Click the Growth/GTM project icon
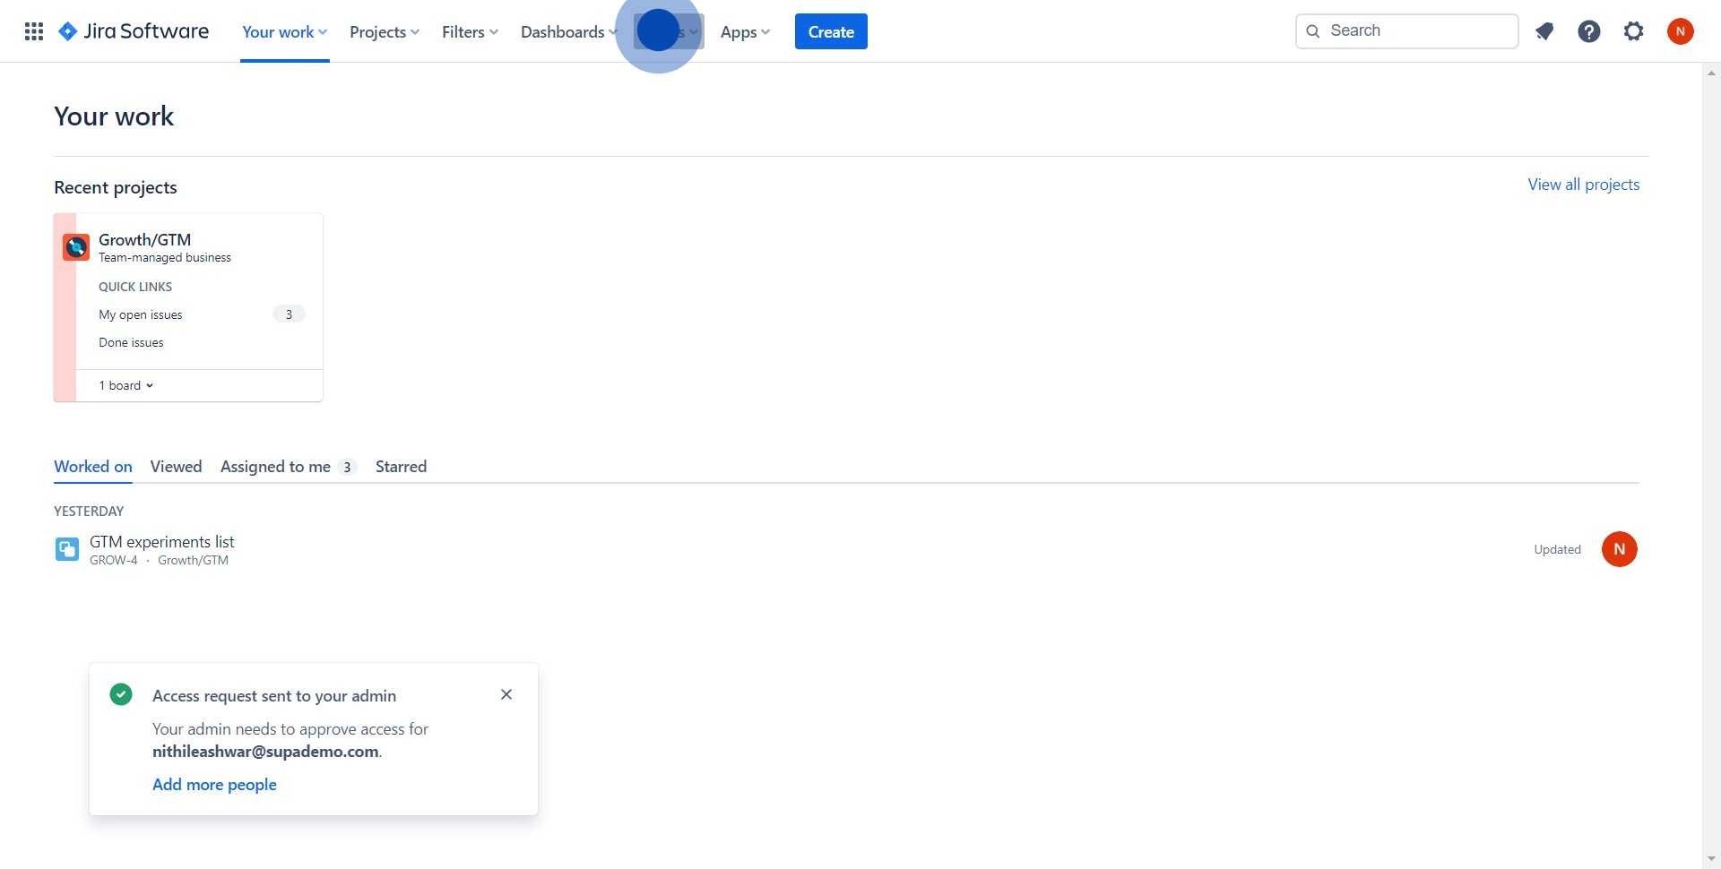Image resolution: width=1721 pixels, height=869 pixels. [x=75, y=246]
